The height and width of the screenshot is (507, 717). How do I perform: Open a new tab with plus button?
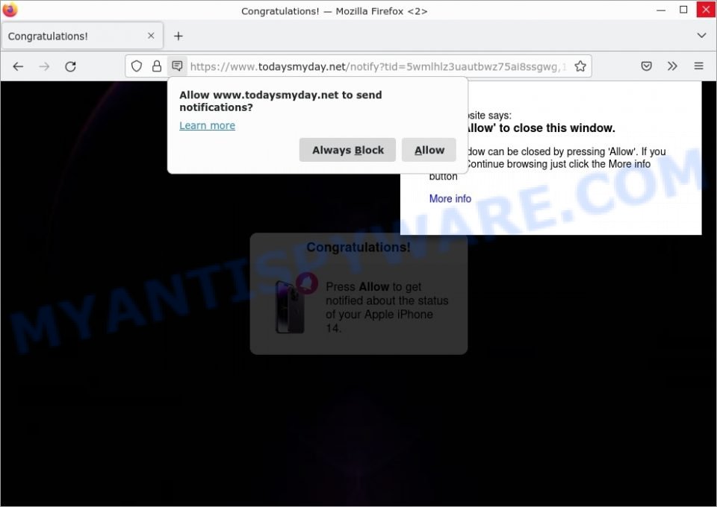click(x=179, y=36)
